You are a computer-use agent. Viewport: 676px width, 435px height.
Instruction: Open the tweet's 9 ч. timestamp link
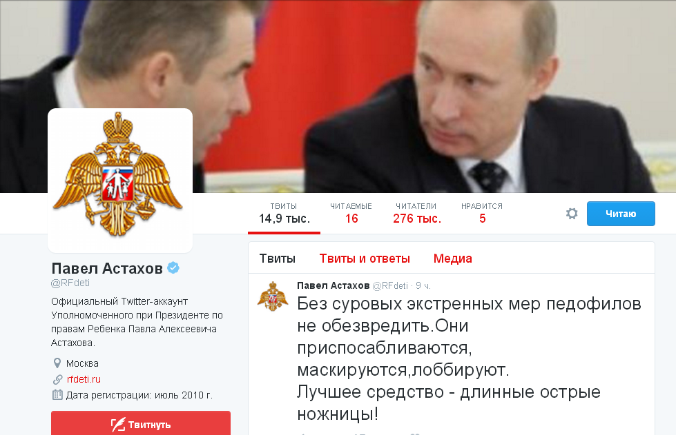coord(423,285)
